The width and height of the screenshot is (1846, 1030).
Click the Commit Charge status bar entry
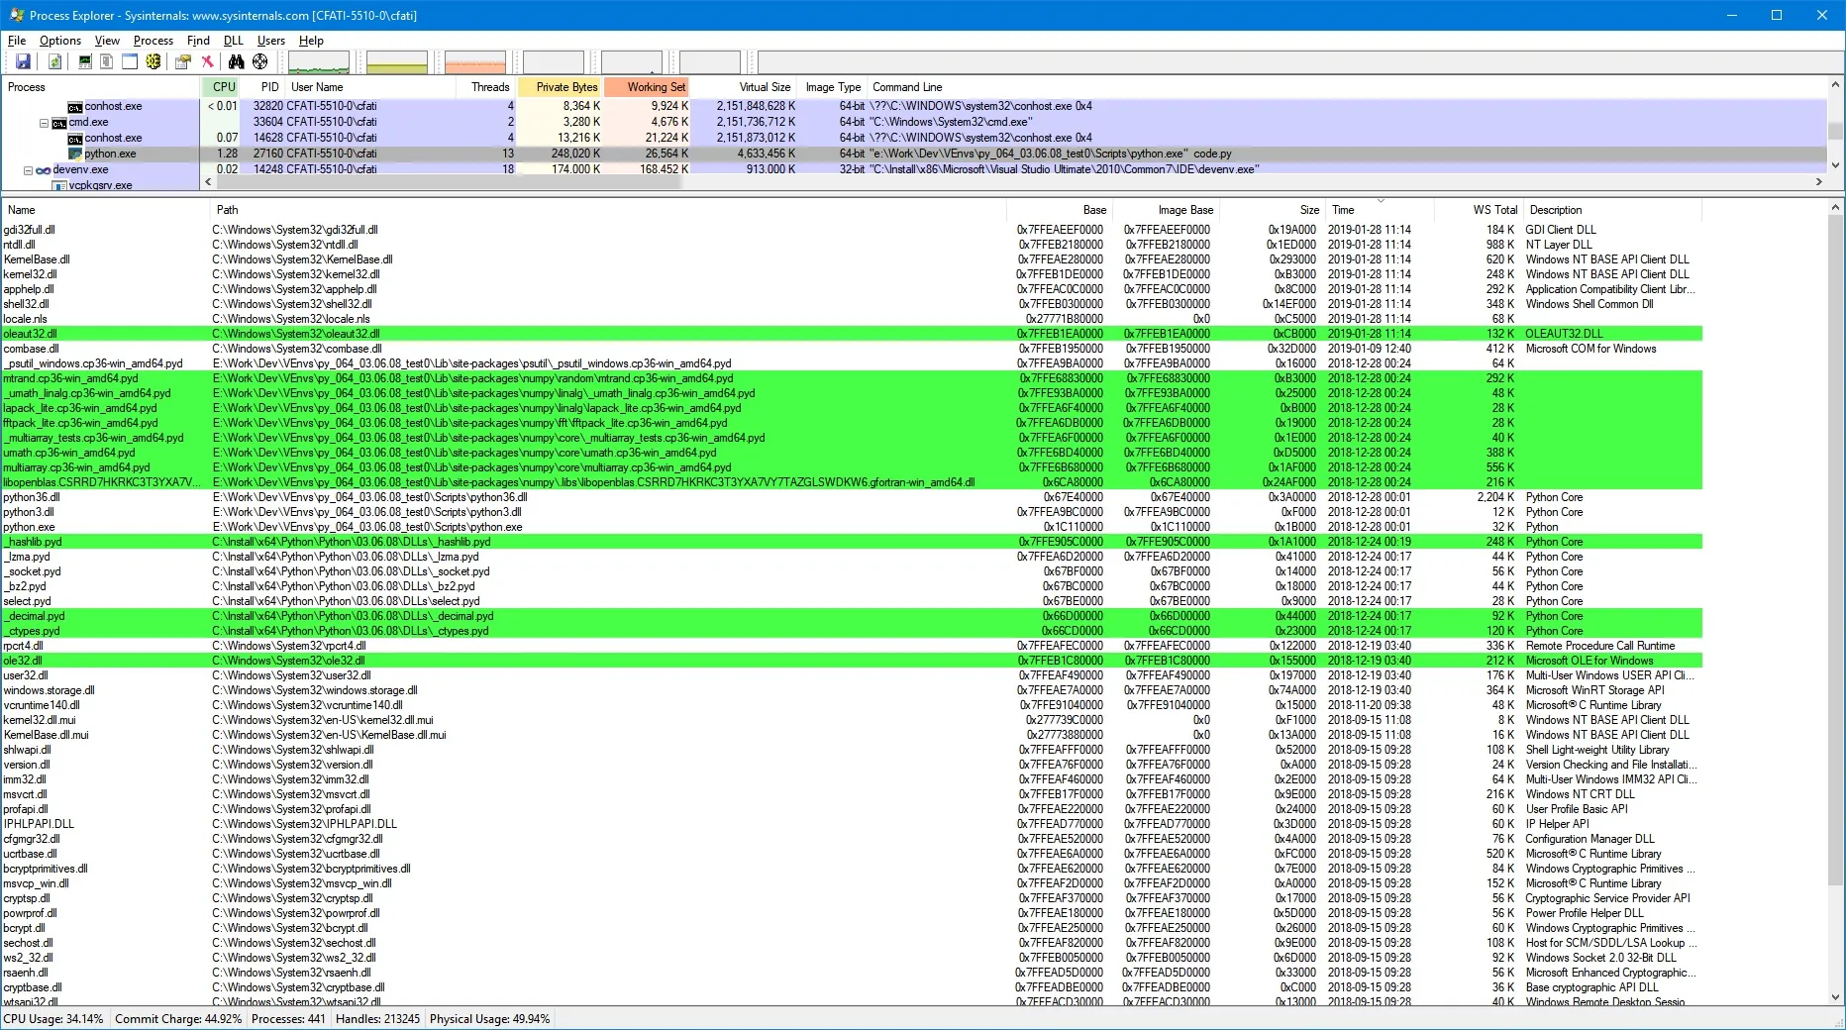(x=178, y=1019)
